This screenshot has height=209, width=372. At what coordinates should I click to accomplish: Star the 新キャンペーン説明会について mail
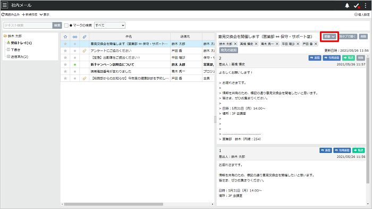[x=65, y=64]
